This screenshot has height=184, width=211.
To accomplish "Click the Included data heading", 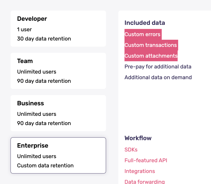I will [x=145, y=23].
